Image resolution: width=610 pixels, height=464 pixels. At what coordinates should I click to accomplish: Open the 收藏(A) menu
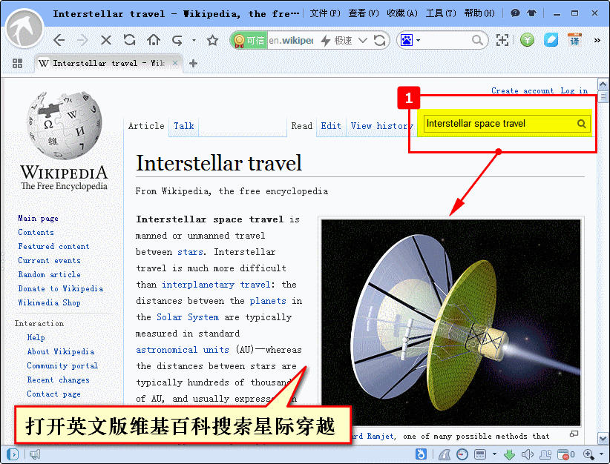point(402,13)
